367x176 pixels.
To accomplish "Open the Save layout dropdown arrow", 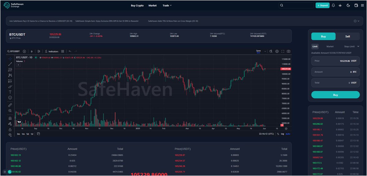I will 265,51.
